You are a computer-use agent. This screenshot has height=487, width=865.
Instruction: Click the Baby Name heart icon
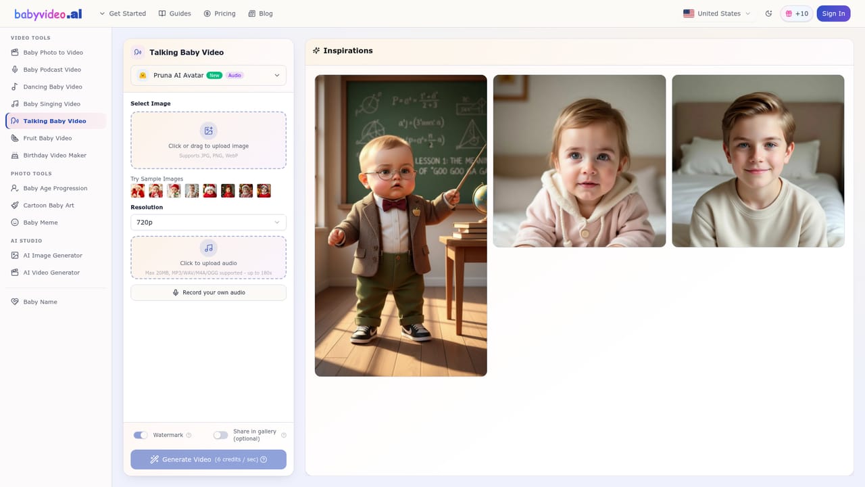15,302
